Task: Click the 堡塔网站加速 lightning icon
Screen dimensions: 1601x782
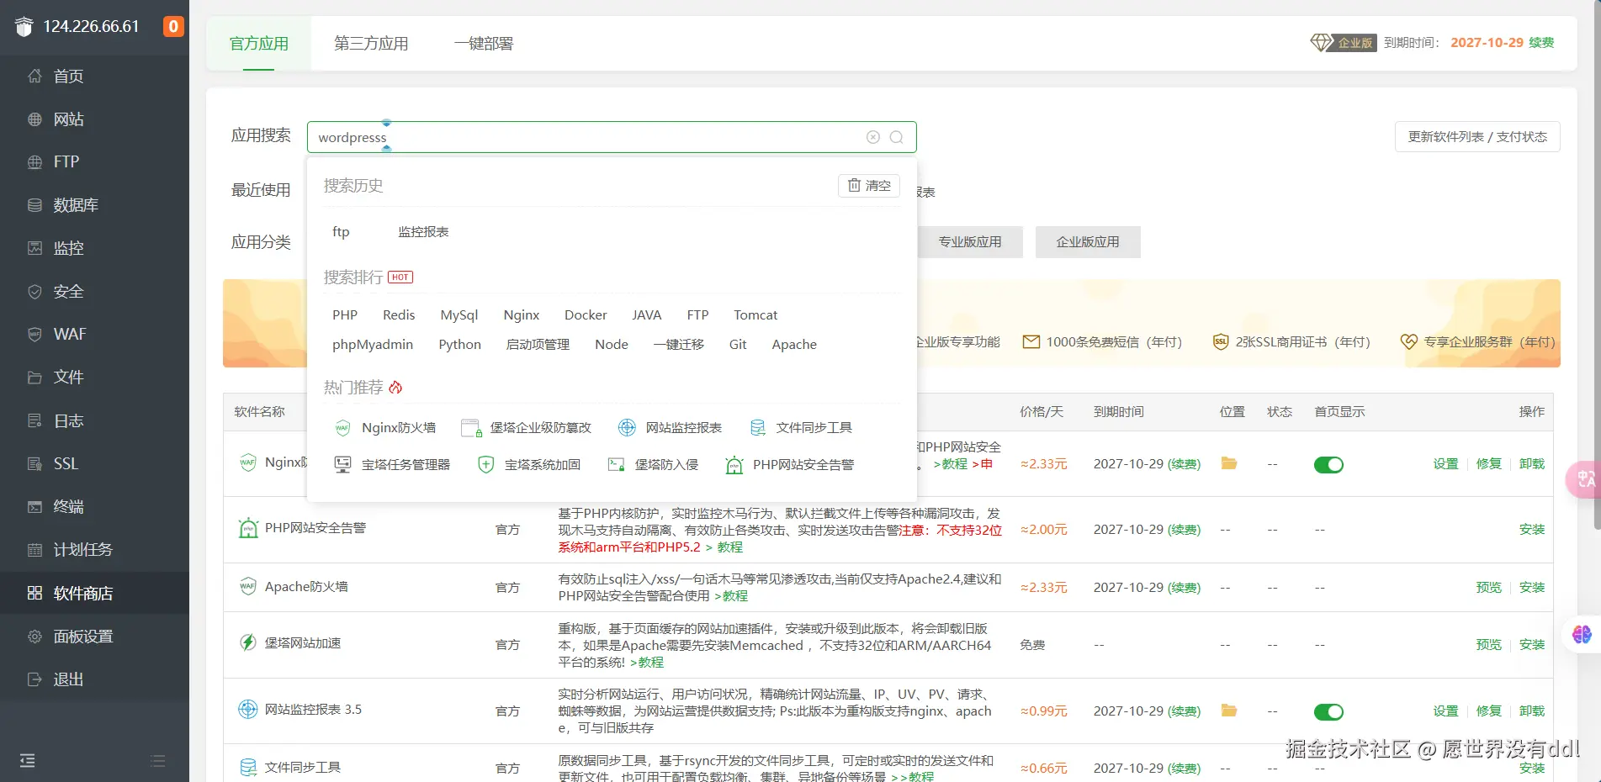Action: click(248, 643)
